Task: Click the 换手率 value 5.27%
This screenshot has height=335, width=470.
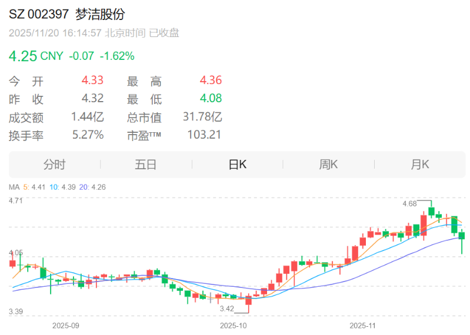Action: (x=88, y=135)
